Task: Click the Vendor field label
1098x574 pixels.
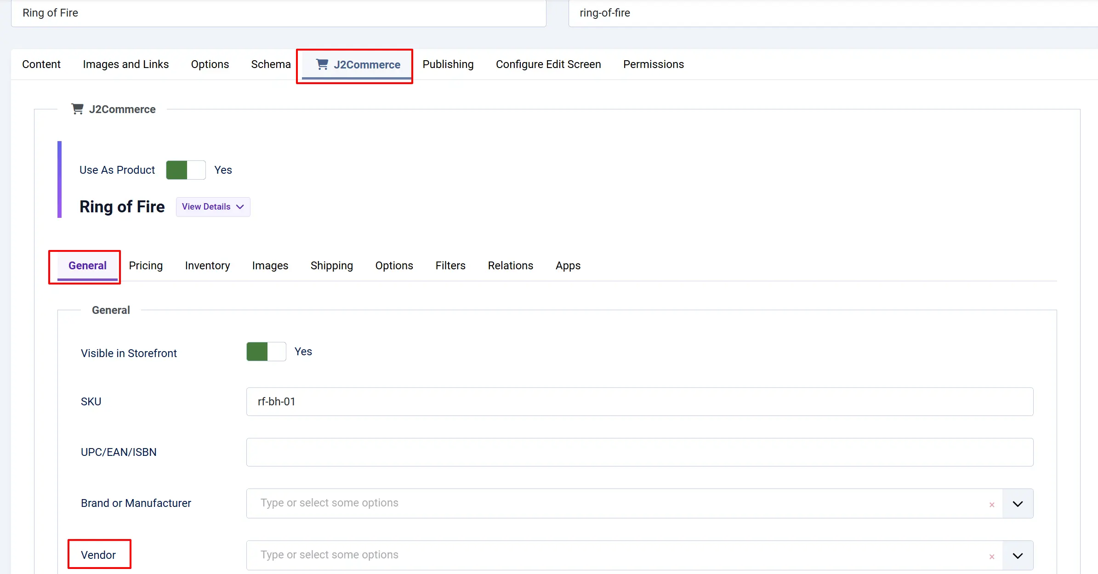Action: tap(98, 555)
